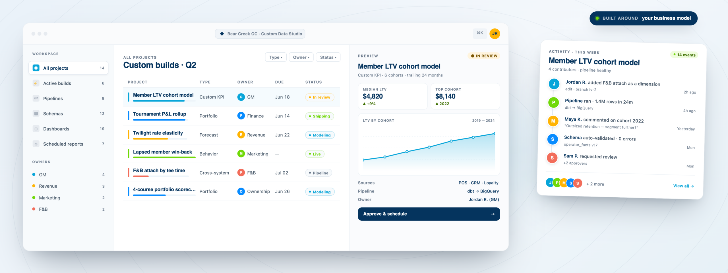
Task: Click the STATUS column header
Action: point(313,82)
